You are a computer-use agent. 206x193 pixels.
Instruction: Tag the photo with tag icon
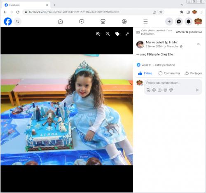[117, 34]
